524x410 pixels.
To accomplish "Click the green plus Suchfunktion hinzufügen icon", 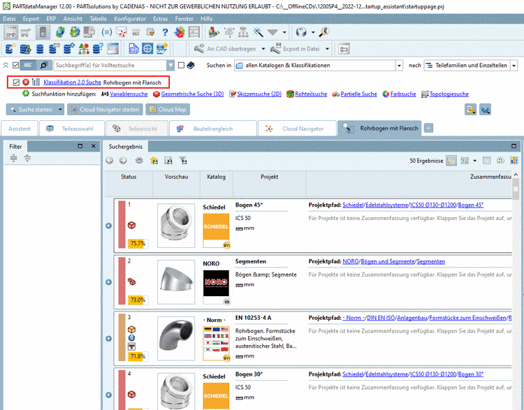I will click(x=26, y=94).
